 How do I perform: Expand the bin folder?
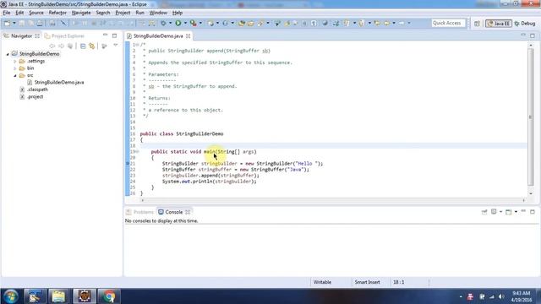click(x=15, y=68)
